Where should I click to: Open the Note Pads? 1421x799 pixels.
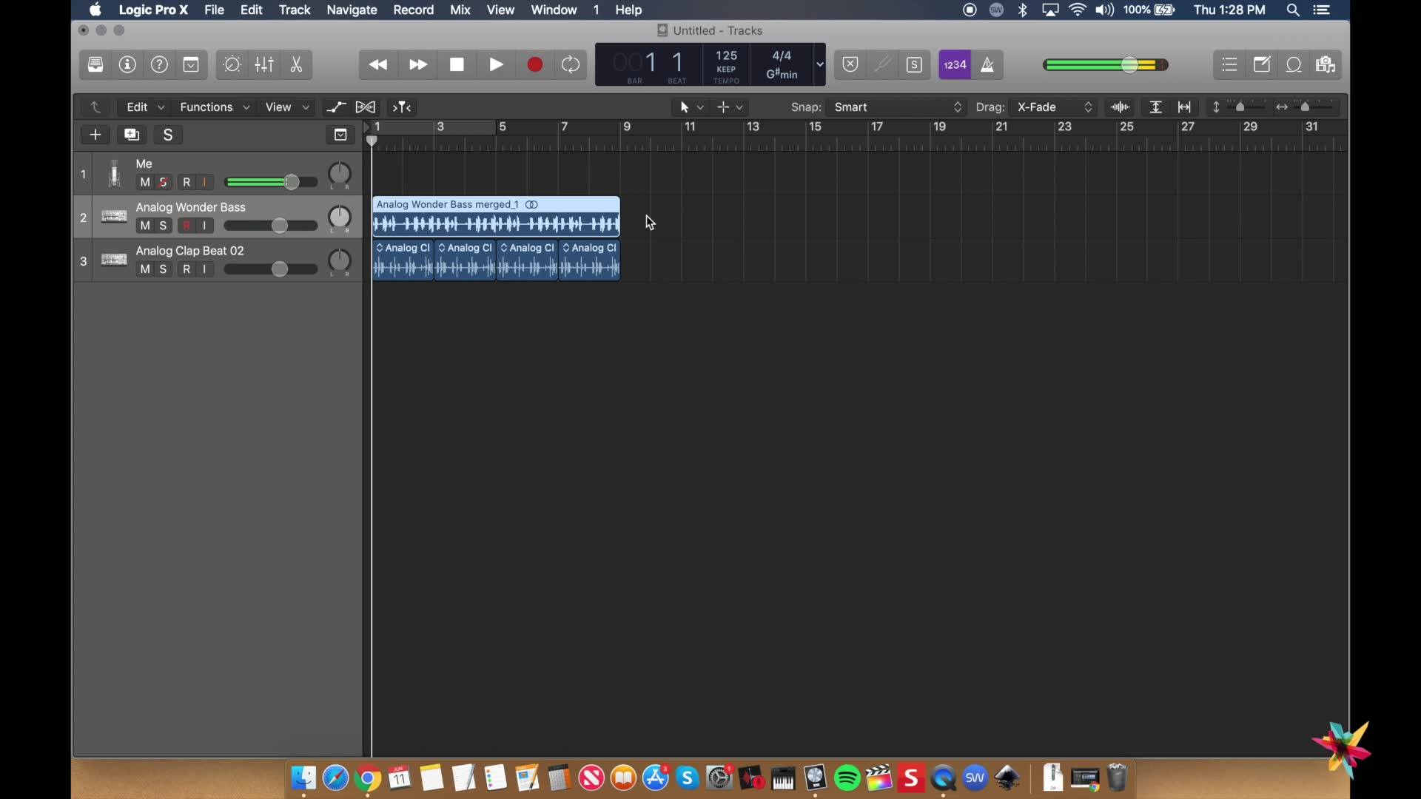[1262, 65]
